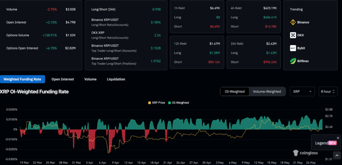Select the Volume-Weighted toggle option
This screenshot has width=342, height=165.
click(x=267, y=92)
